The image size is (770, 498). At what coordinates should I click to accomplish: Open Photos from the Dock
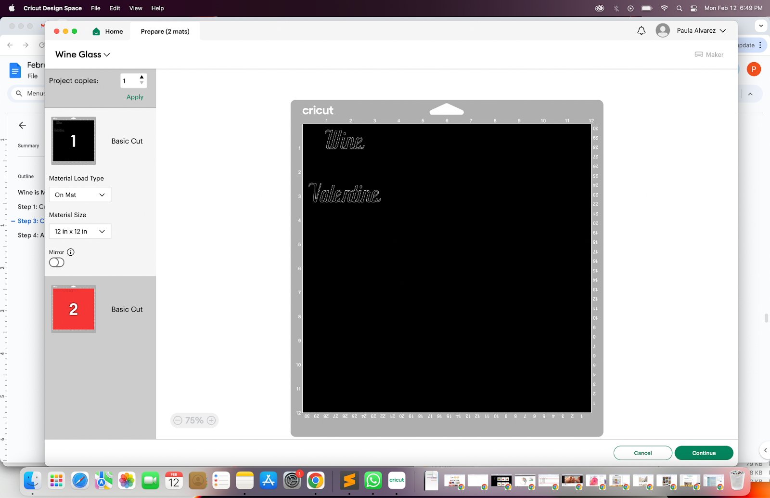tap(127, 480)
